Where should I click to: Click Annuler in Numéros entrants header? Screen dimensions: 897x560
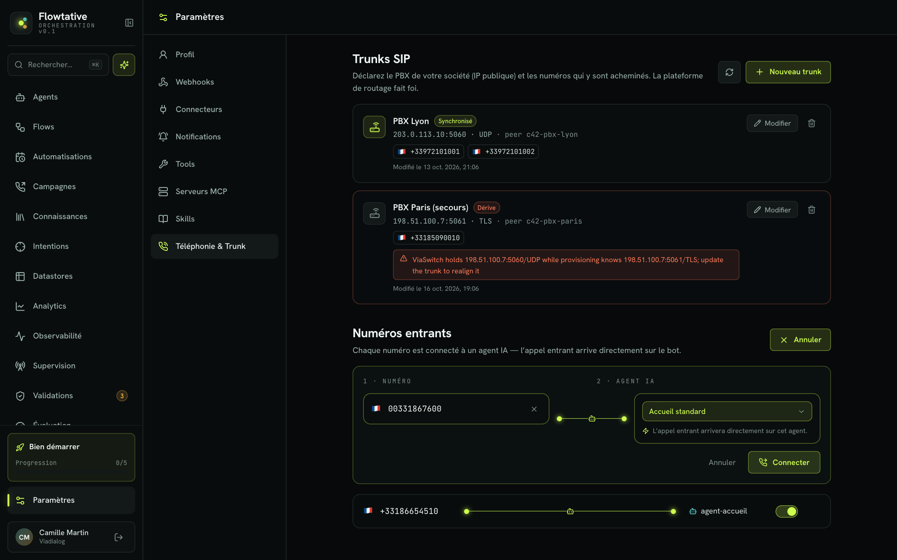pyautogui.click(x=800, y=340)
